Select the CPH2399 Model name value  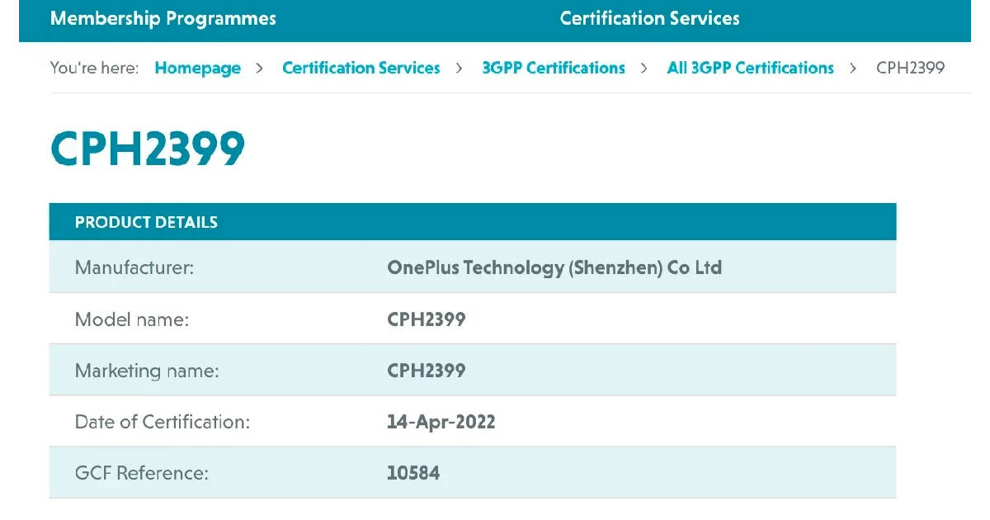click(427, 319)
